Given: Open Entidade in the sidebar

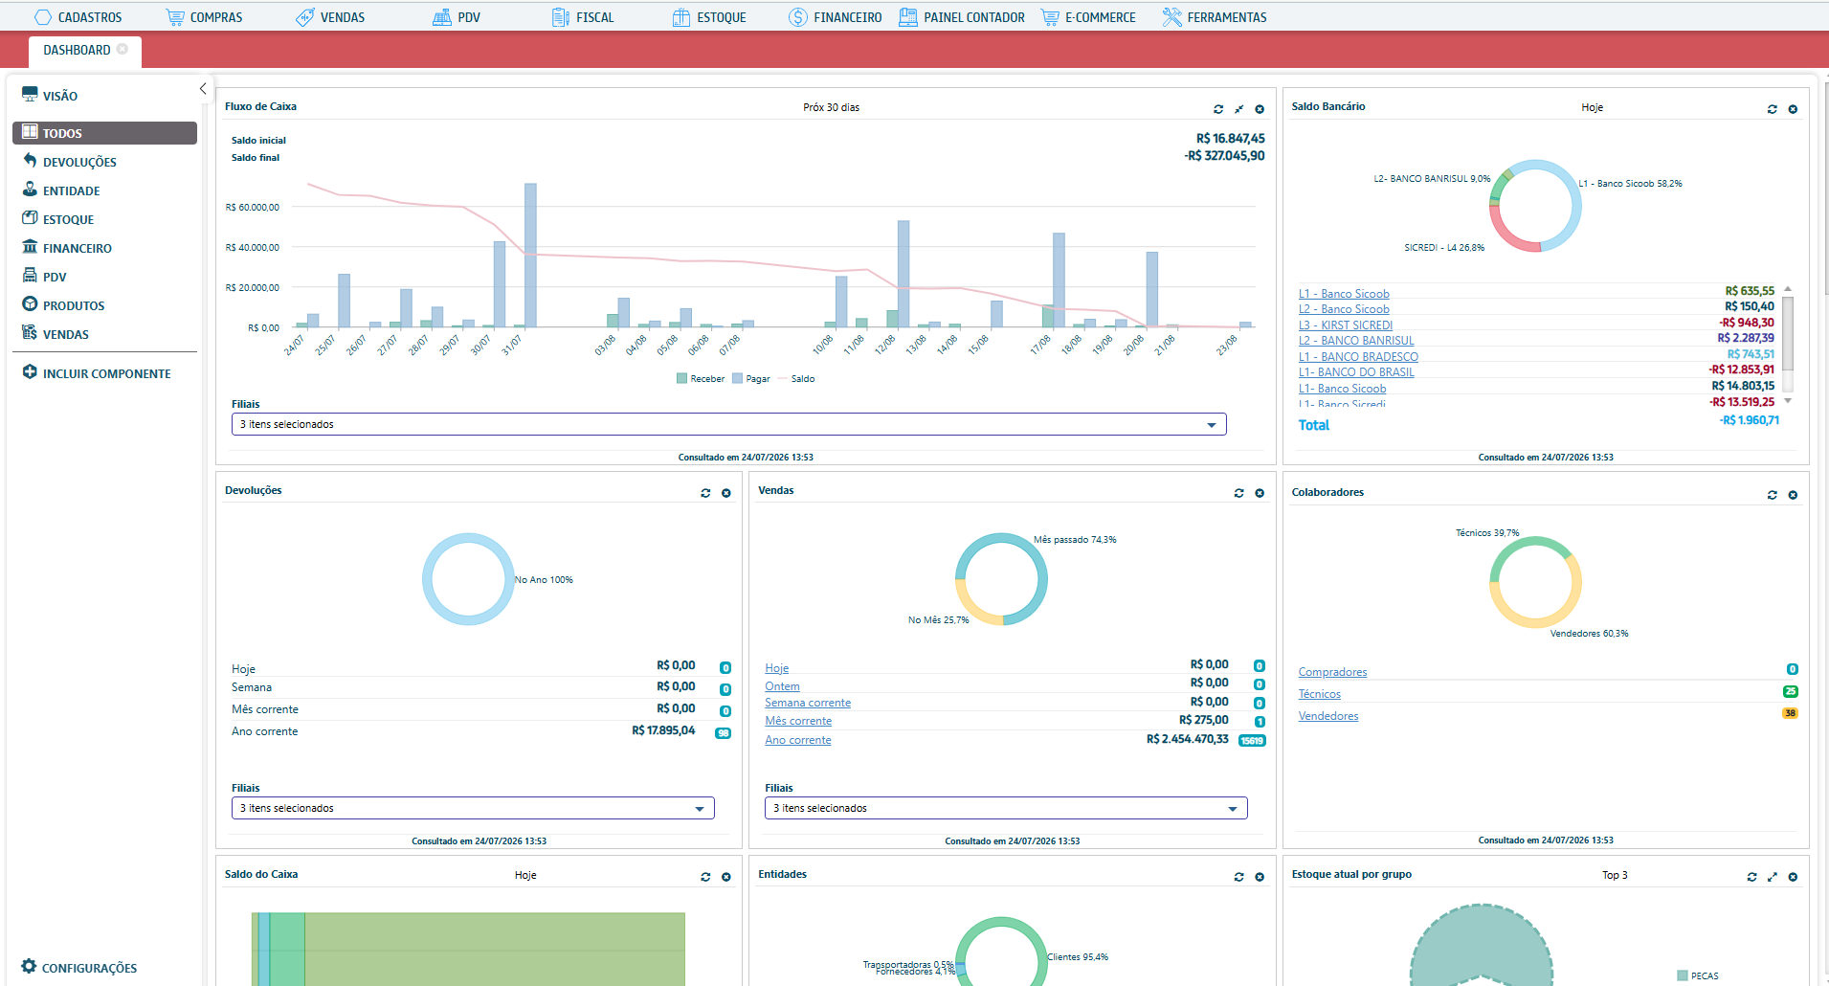Looking at the screenshot, I should (61, 190).
